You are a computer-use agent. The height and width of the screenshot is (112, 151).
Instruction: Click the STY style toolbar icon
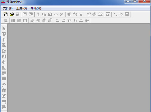[127, 14]
